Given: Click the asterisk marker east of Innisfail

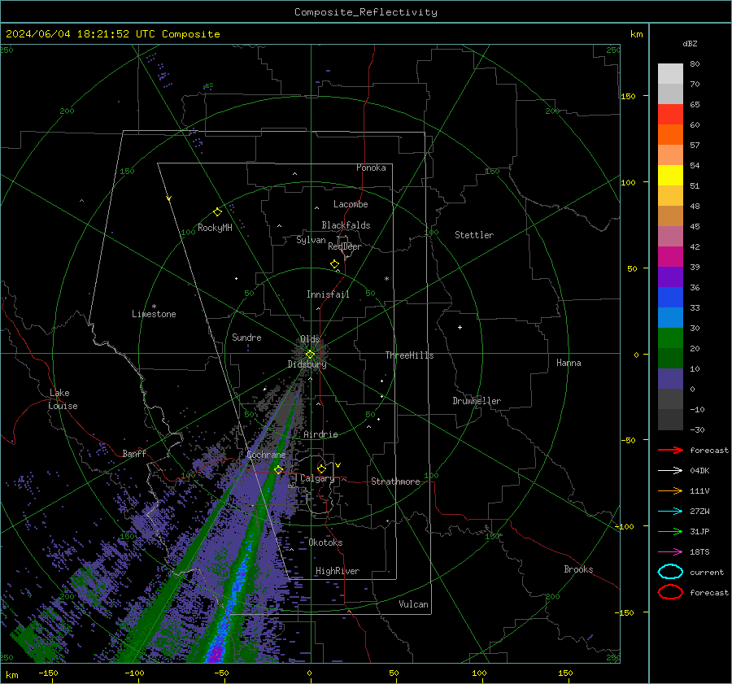Looking at the screenshot, I should point(386,279).
